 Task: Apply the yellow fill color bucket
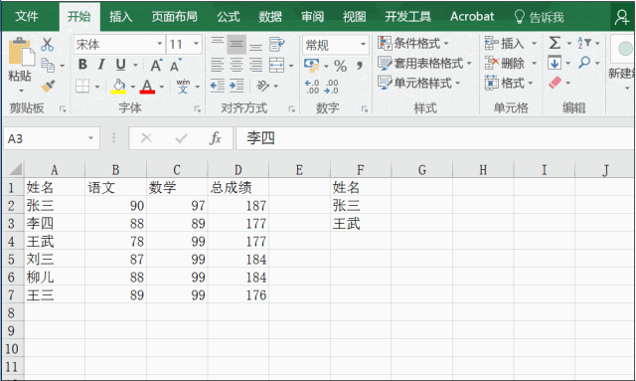pos(118,87)
